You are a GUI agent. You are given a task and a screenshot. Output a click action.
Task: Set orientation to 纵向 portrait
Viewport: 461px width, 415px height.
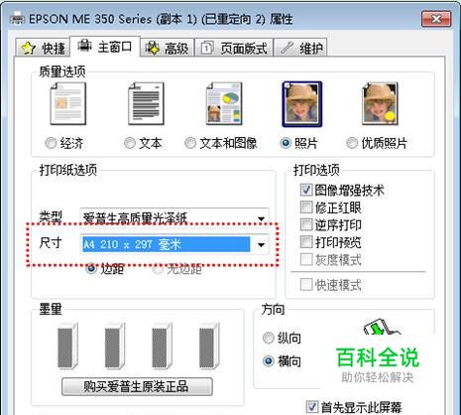tap(269, 339)
